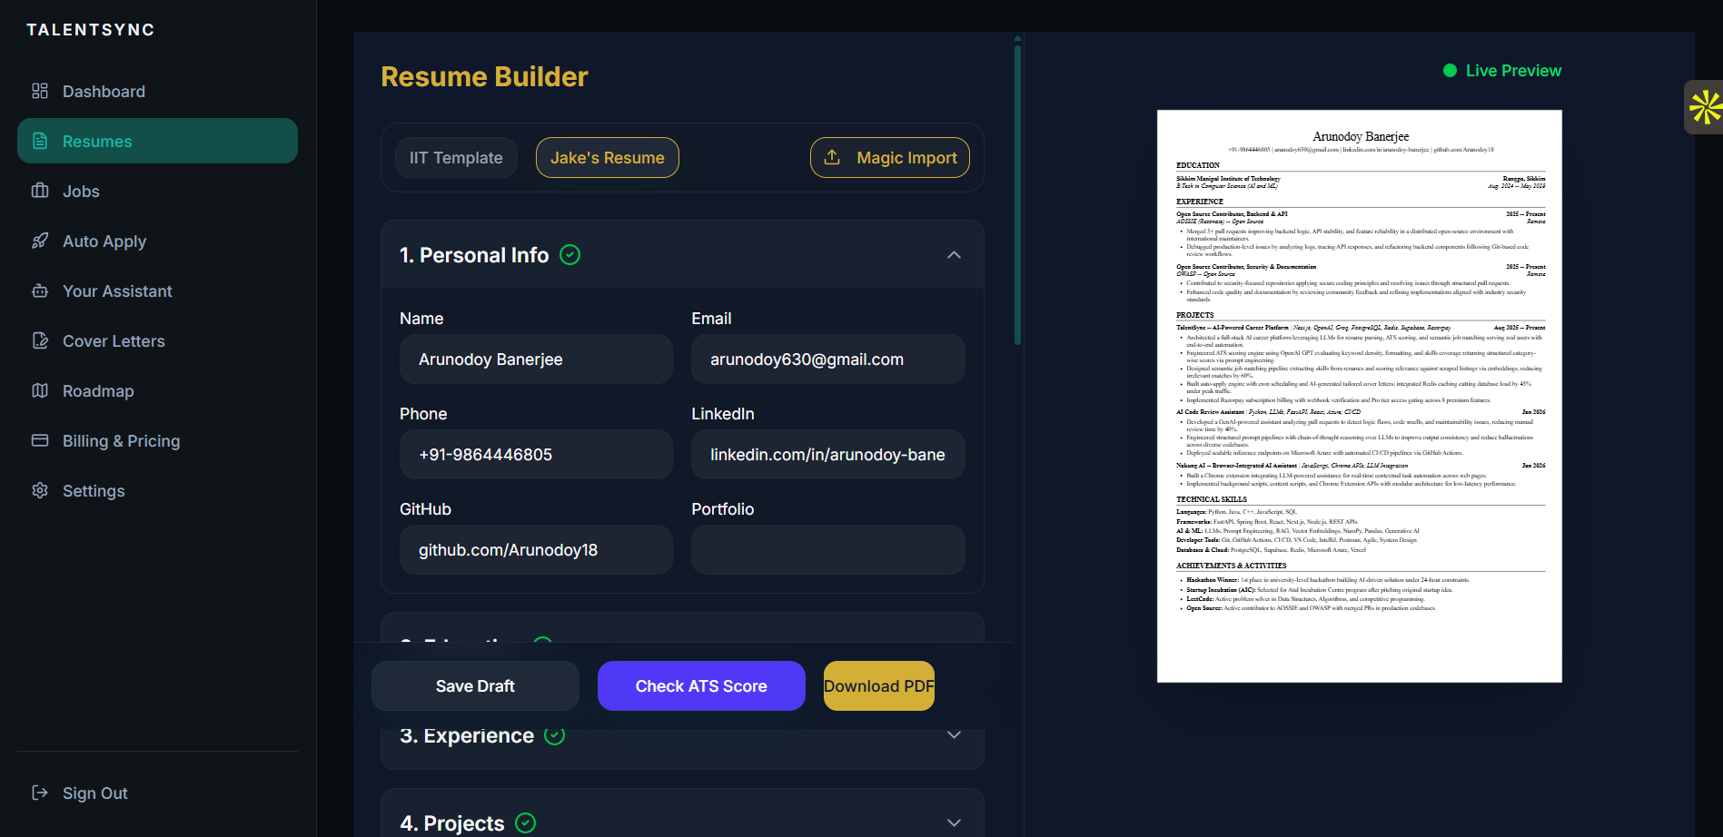
Task: Click the Magic Import button
Action: point(890,157)
